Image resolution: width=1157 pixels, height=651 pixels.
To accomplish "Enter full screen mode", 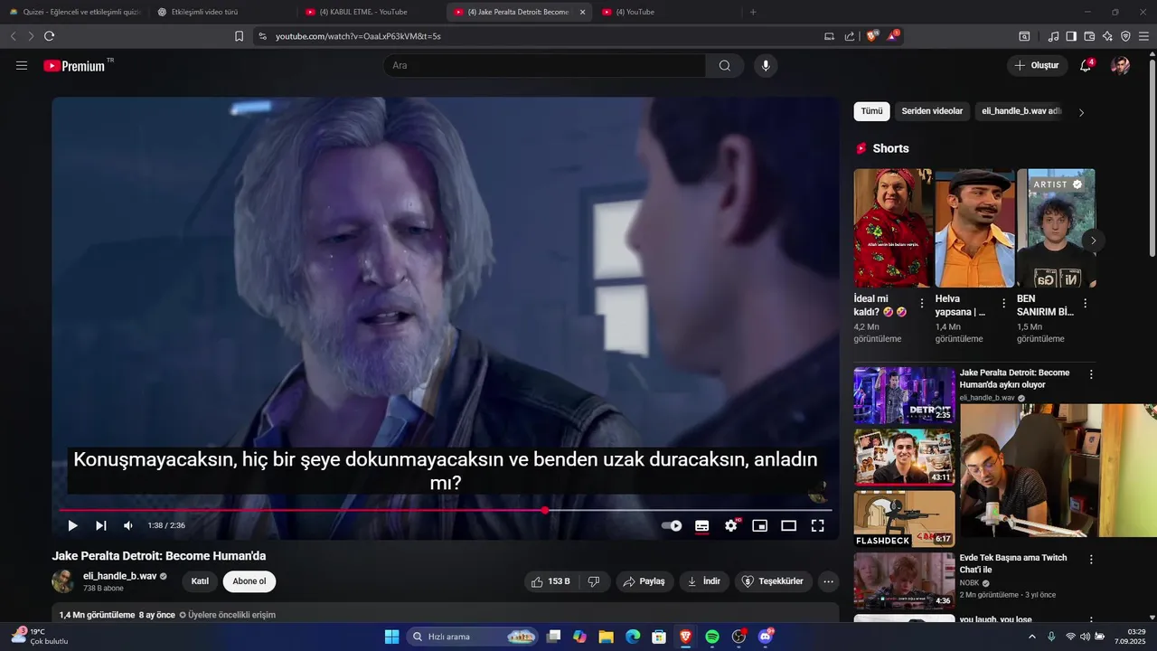I will pyautogui.click(x=817, y=525).
